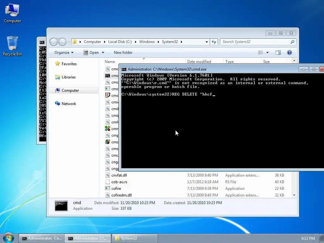Minimize the System32 Explorer window

point(270,33)
